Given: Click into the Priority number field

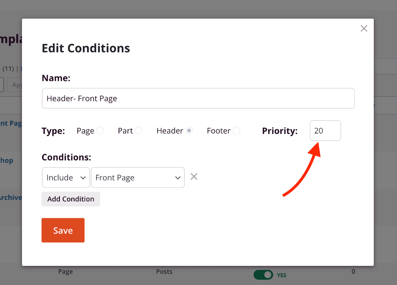Looking at the screenshot, I should pos(325,131).
